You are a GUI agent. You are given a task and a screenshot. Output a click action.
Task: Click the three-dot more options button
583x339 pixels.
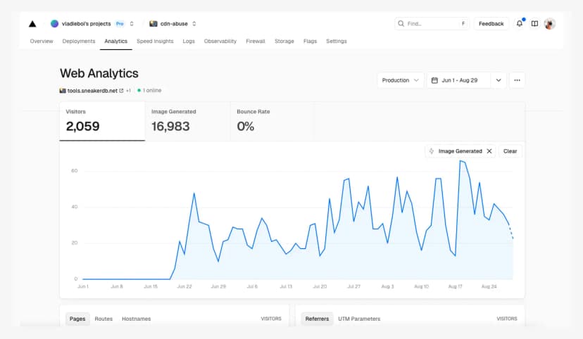pyautogui.click(x=517, y=80)
